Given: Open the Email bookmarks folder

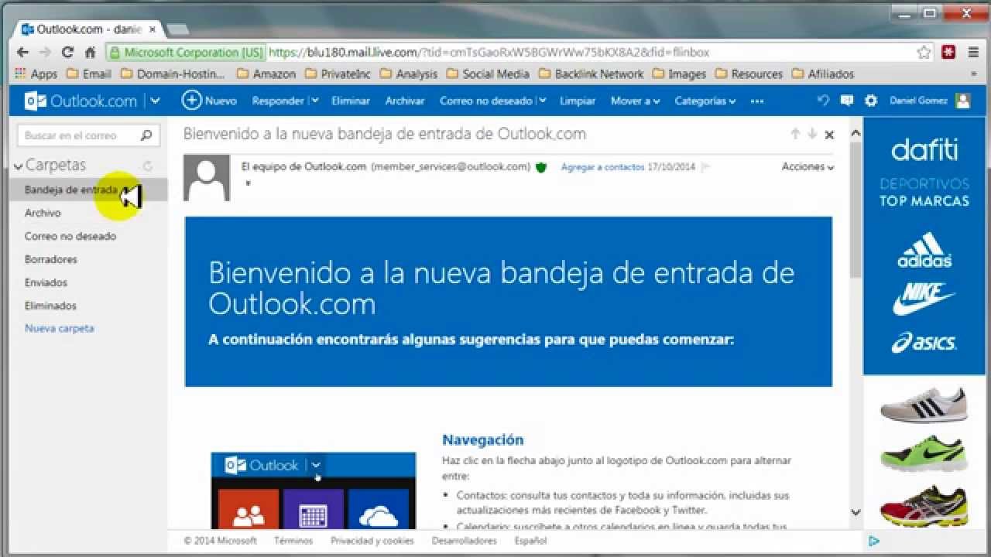Looking at the screenshot, I should point(89,74).
